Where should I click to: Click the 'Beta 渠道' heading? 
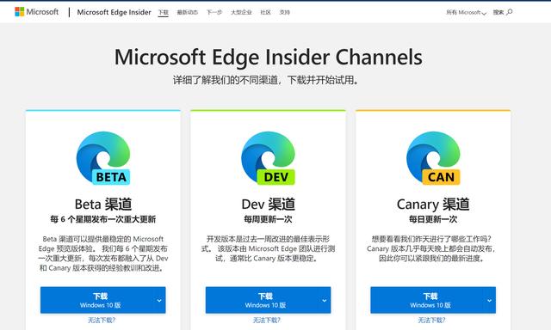coord(103,205)
